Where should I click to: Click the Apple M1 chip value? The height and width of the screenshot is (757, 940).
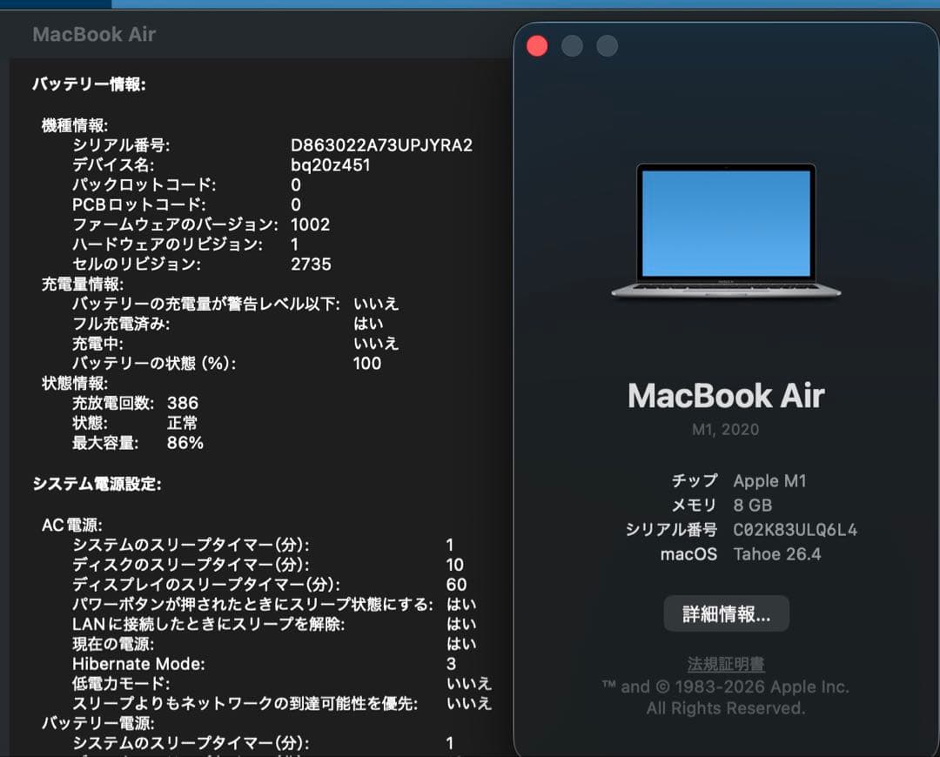click(769, 480)
